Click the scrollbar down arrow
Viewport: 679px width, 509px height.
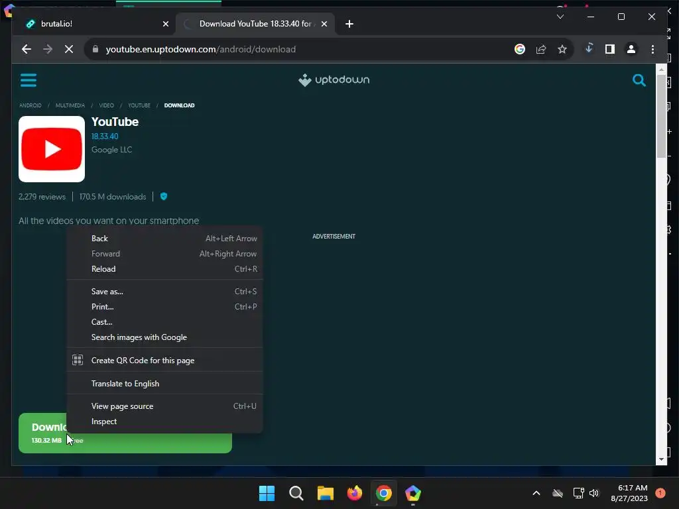pos(661,460)
